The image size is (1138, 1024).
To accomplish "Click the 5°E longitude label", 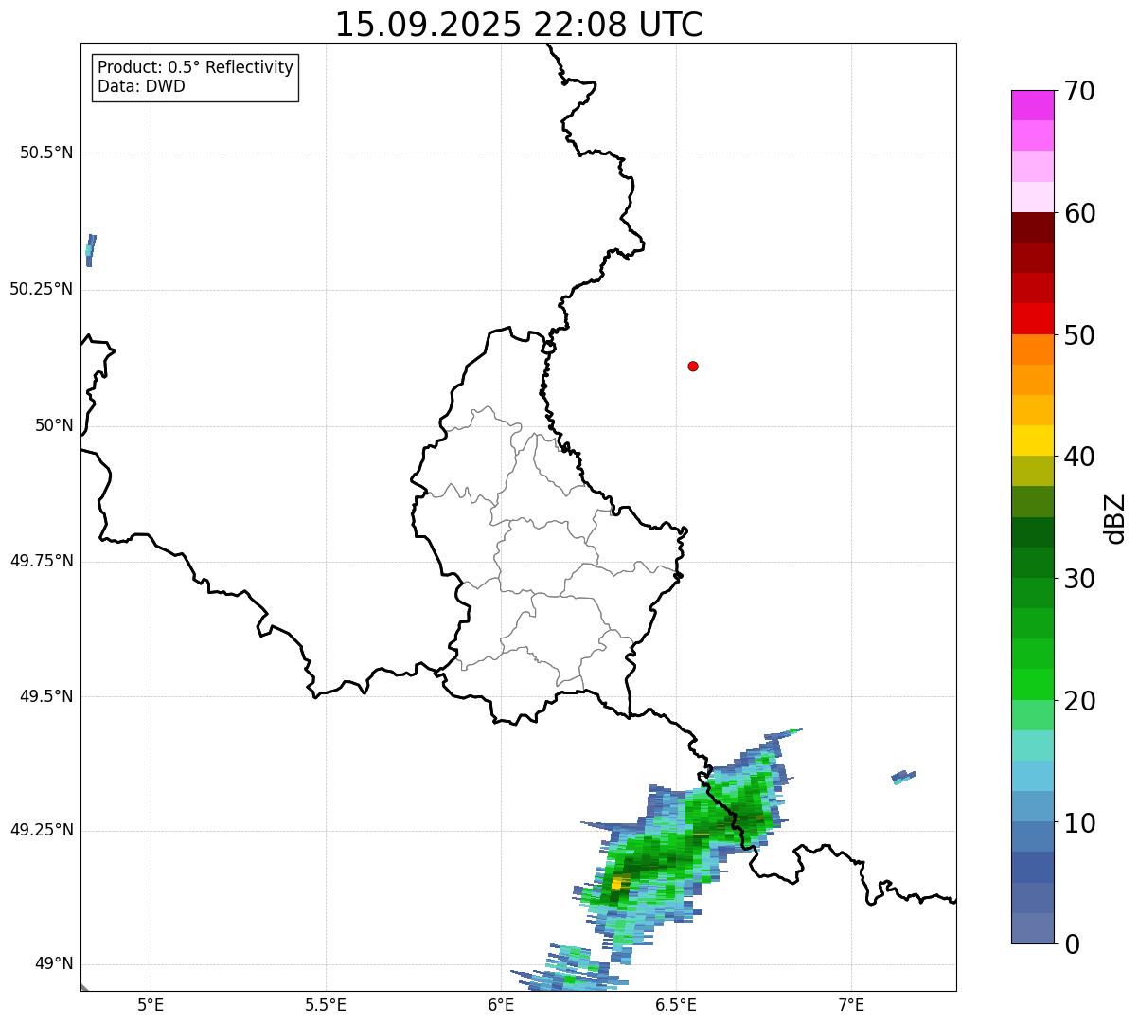I will click(x=151, y=1005).
